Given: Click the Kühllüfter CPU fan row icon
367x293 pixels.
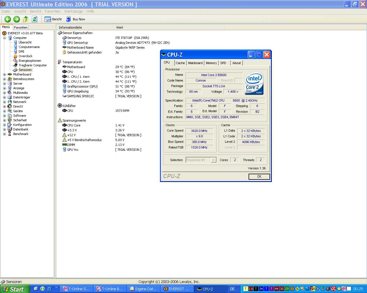Looking at the screenshot, I should coord(65,111).
